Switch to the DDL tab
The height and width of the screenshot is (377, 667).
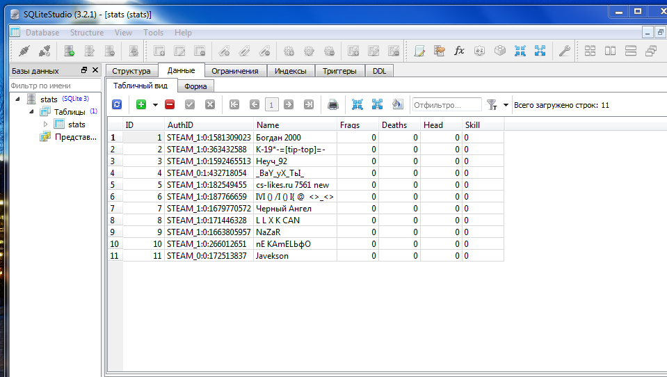point(380,71)
